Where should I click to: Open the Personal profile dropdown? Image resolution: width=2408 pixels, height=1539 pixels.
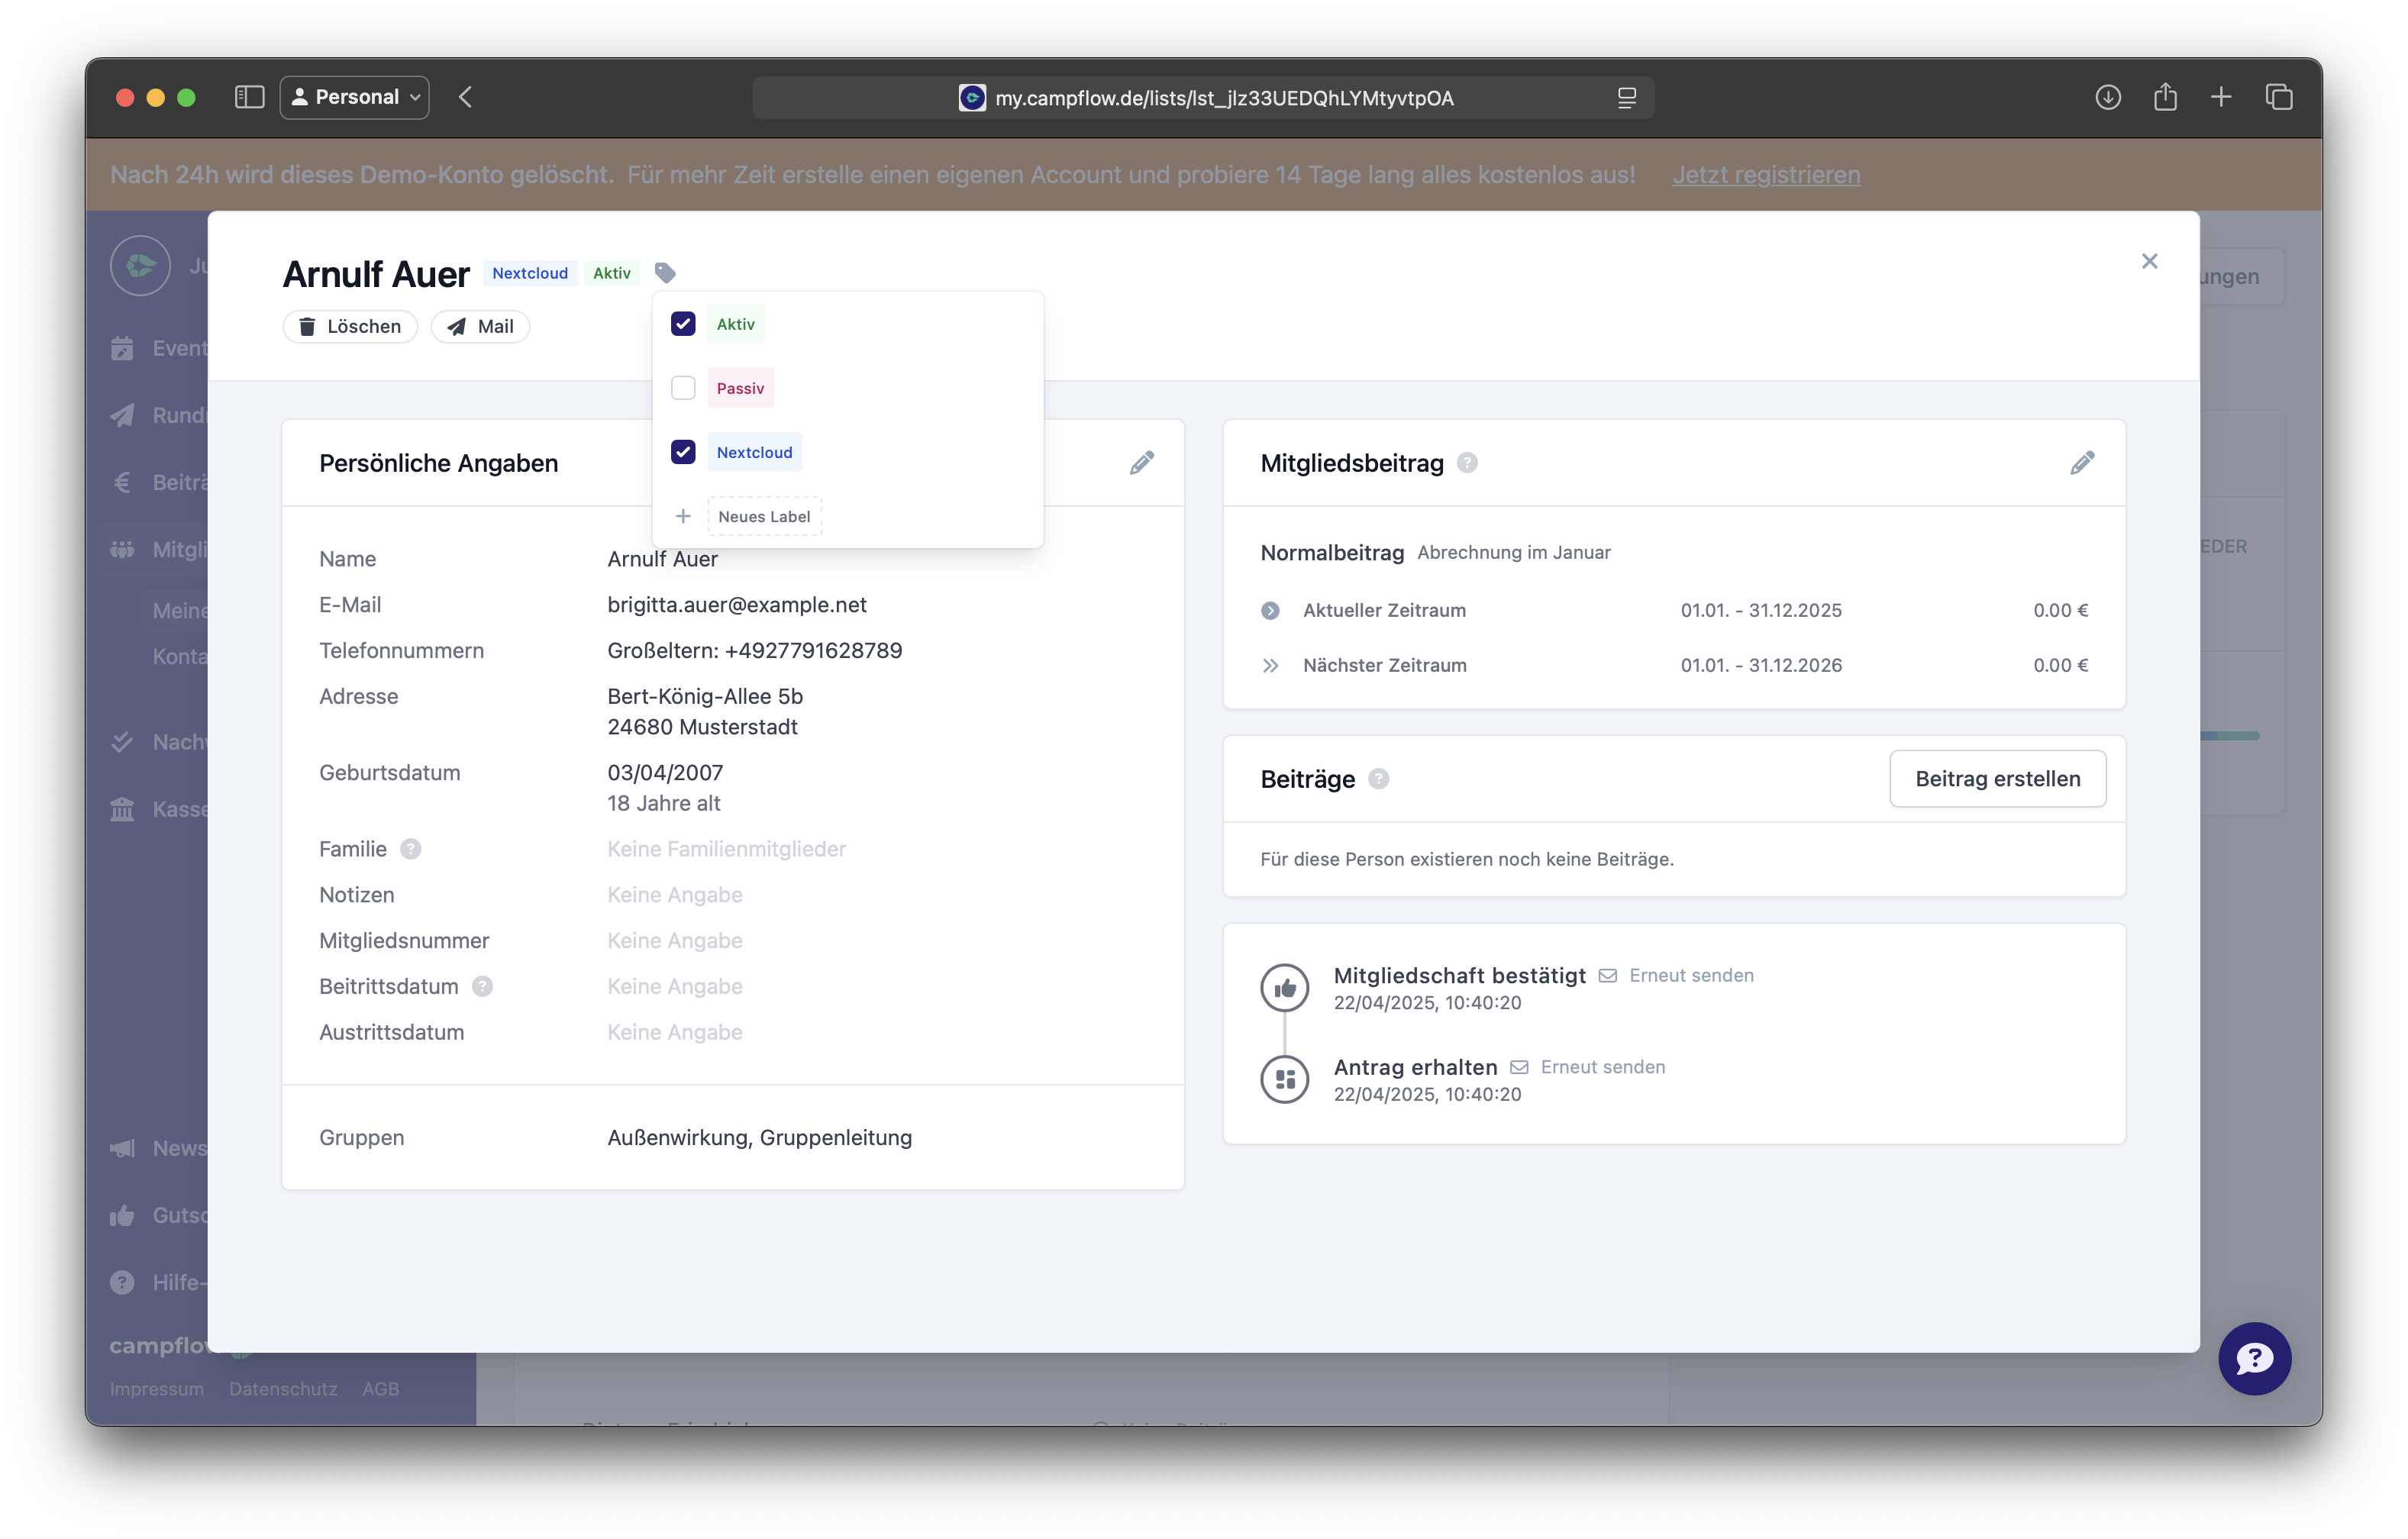pyautogui.click(x=355, y=97)
